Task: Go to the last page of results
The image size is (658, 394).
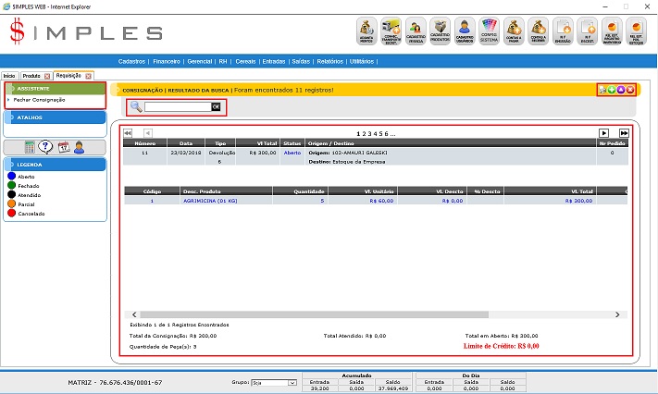Action: click(624, 133)
